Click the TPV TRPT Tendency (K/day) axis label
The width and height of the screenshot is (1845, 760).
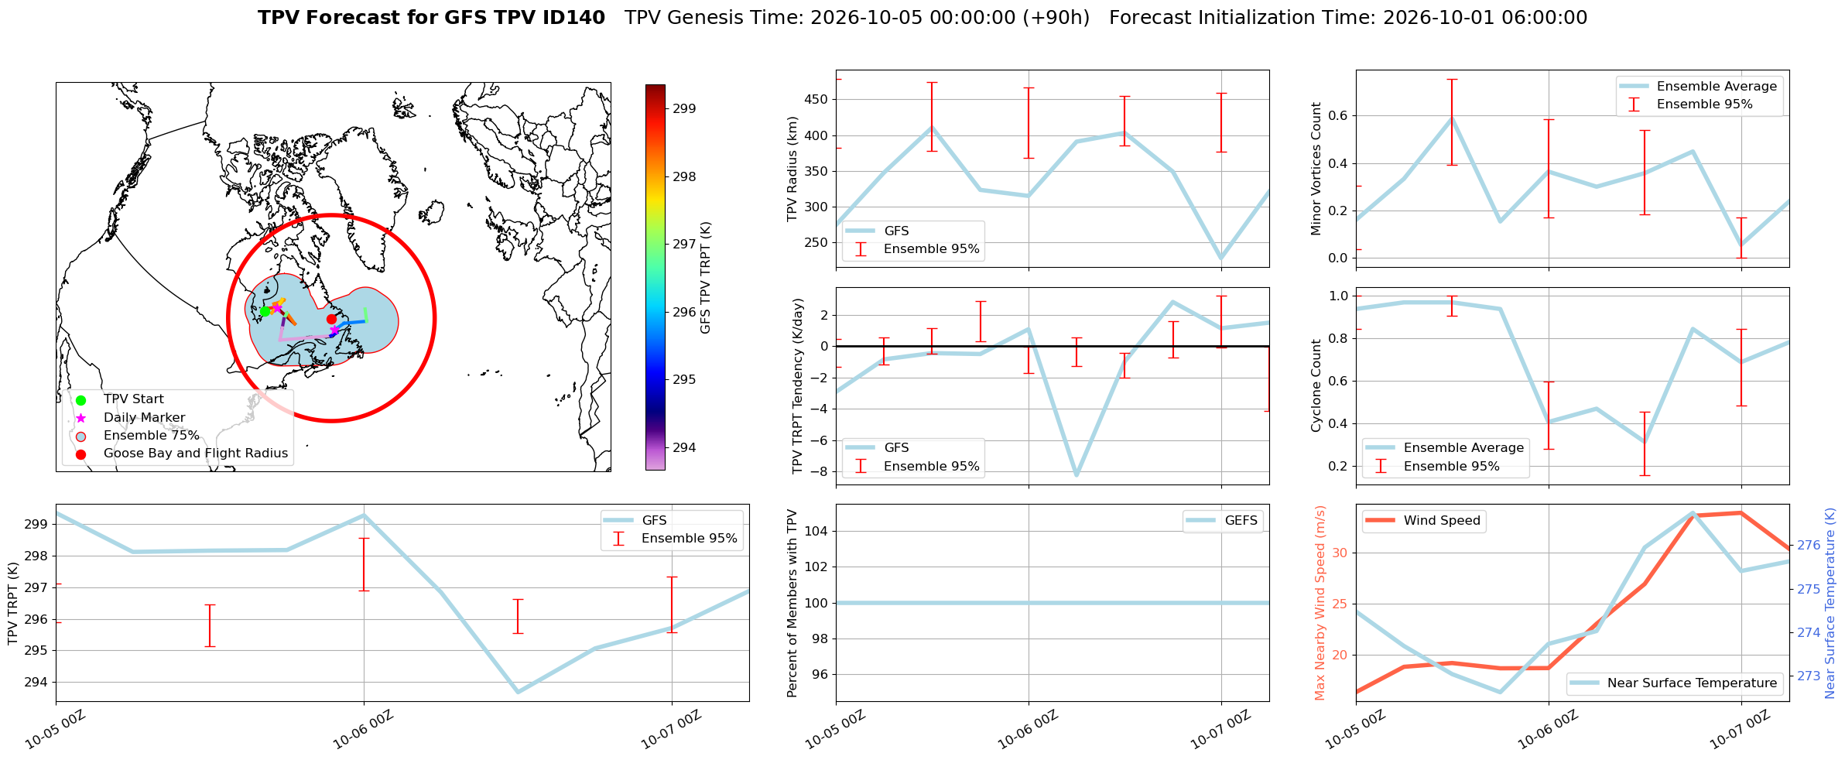tap(798, 386)
